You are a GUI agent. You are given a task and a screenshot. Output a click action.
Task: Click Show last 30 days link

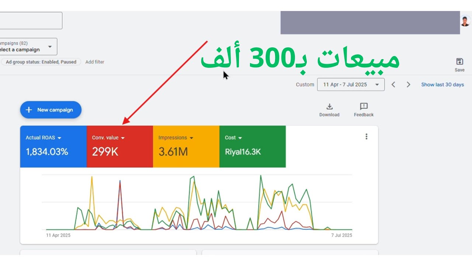click(x=442, y=85)
